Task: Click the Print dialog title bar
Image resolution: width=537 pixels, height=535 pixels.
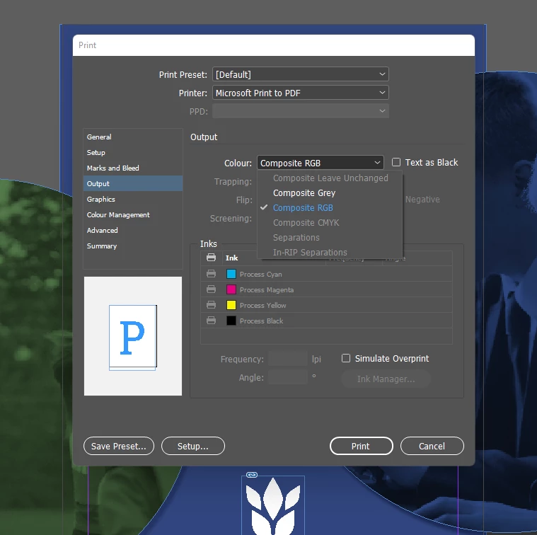Action: tap(274, 45)
